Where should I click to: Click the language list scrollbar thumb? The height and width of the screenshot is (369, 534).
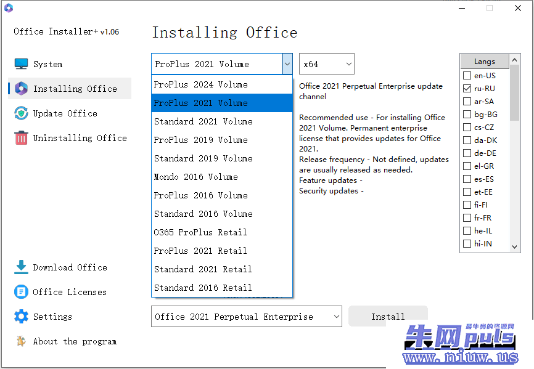515,93
